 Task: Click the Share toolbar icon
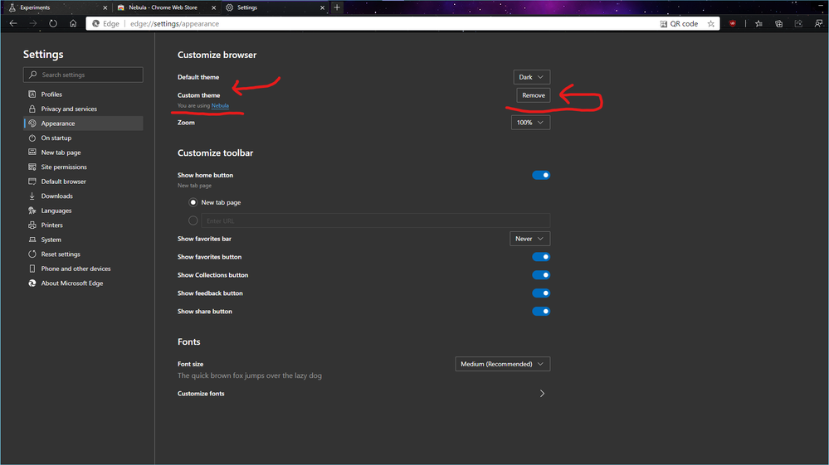coord(798,24)
